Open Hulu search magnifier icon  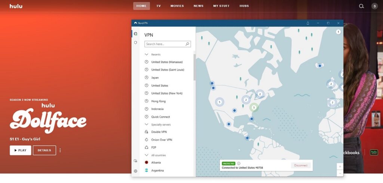click(x=361, y=6)
